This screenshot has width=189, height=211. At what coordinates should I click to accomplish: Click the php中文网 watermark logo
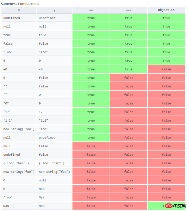[x=176, y=206]
